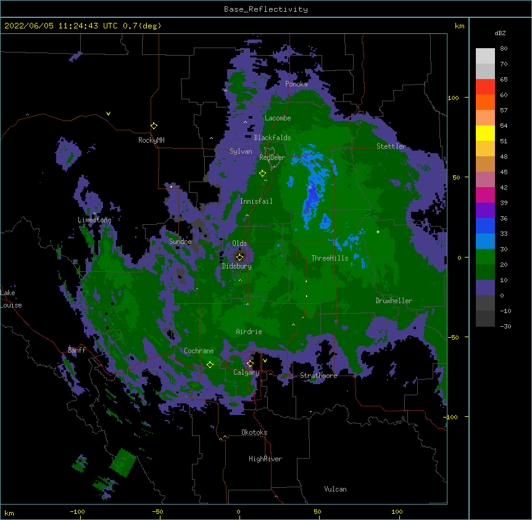532x520 pixels.
Task: Click the Didsbury town label
Action: pyautogui.click(x=237, y=266)
